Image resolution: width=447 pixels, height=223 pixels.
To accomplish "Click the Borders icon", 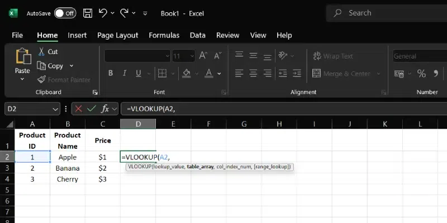I will tap(162, 73).
